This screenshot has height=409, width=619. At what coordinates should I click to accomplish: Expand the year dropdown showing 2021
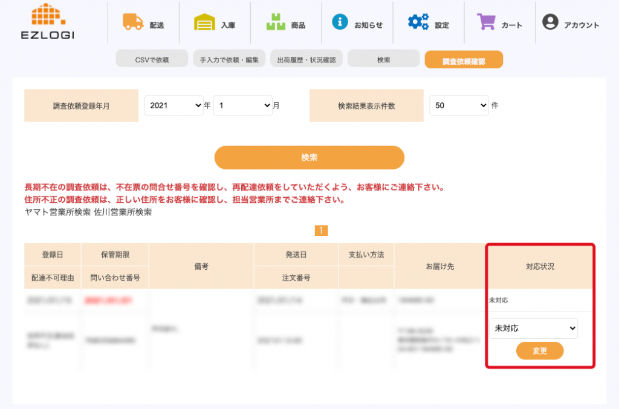(x=174, y=105)
